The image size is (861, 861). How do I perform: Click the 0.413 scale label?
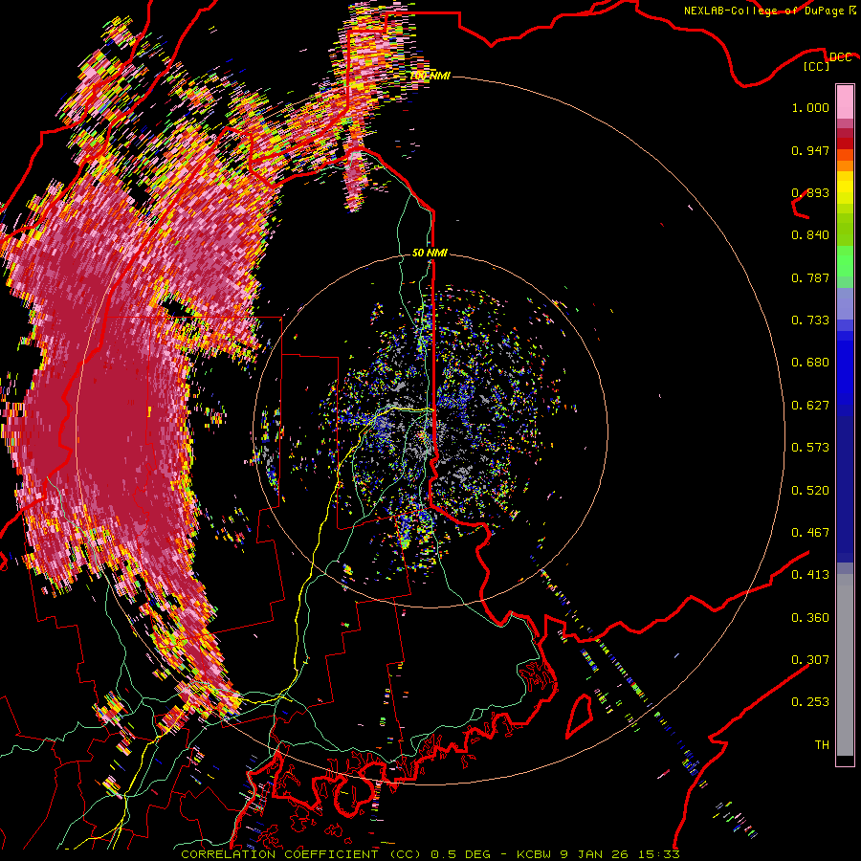coord(810,575)
